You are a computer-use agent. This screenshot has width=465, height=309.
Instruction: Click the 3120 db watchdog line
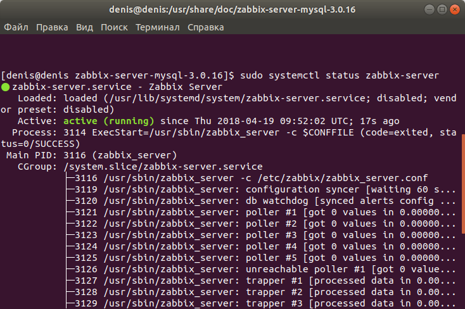(x=265, y=201)
